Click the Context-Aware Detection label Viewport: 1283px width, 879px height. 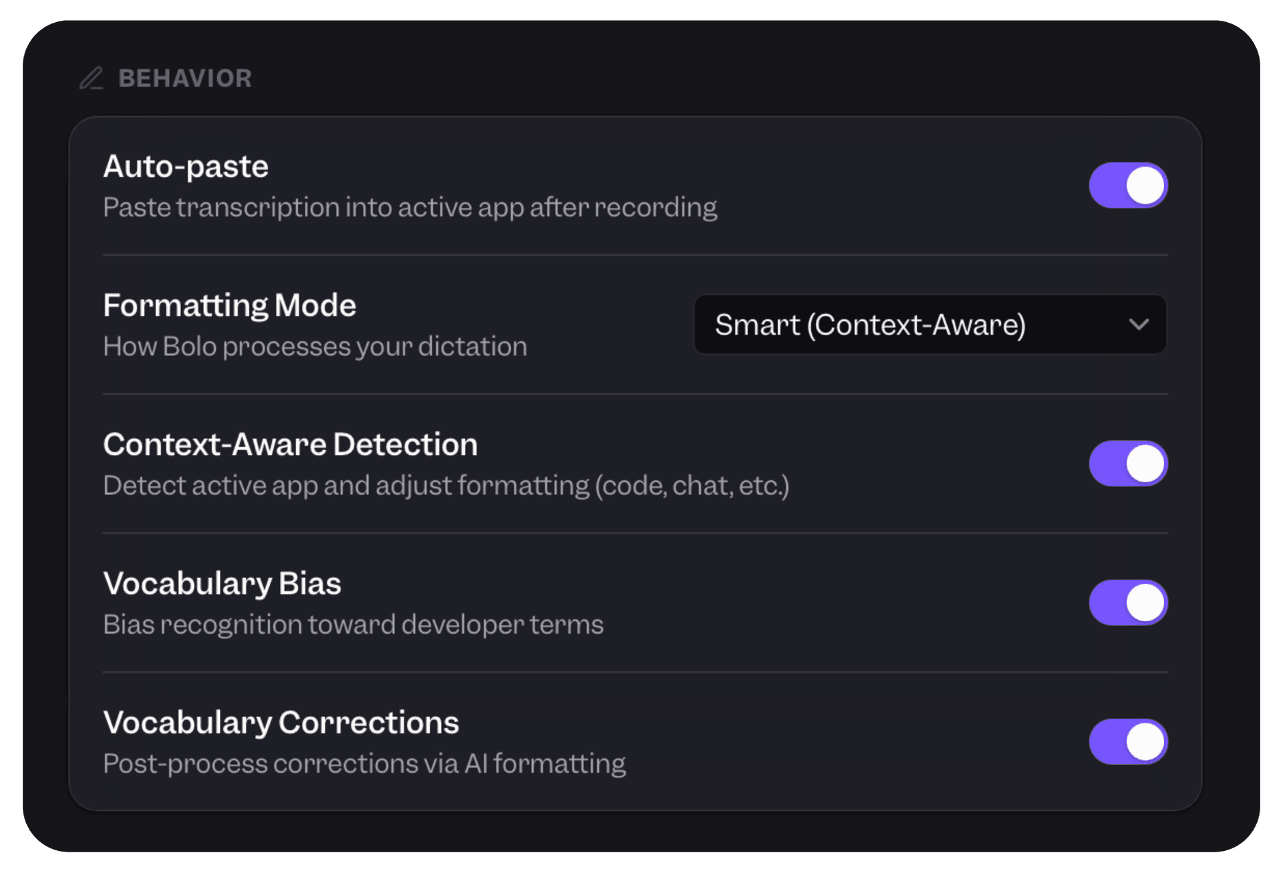tap(291, 444)
